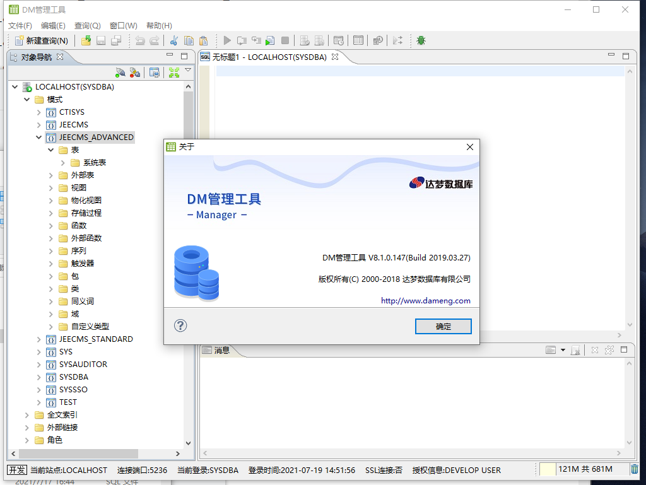Open the http://www.dameng.com link
This screenshot has width=646, height=485.
[426, 301]
